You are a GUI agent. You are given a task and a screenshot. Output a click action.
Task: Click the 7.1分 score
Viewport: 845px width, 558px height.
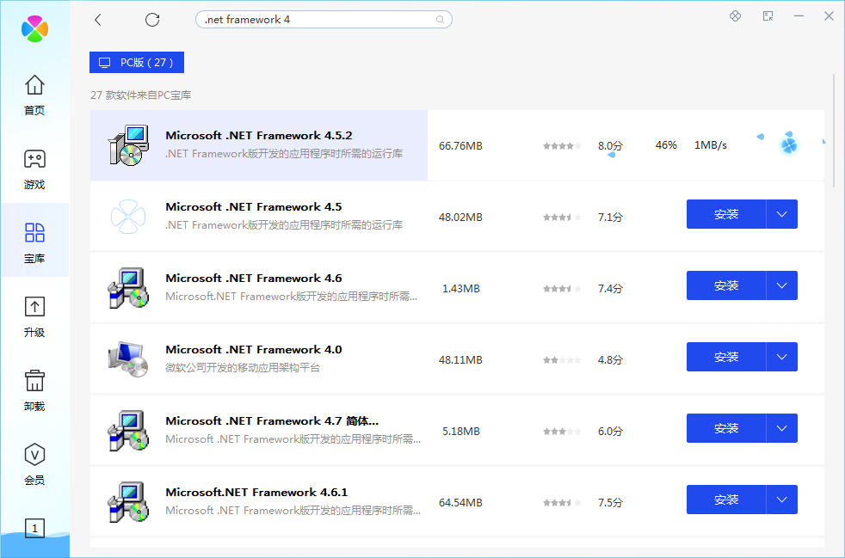pyautogui.click(x=610, y=218)
